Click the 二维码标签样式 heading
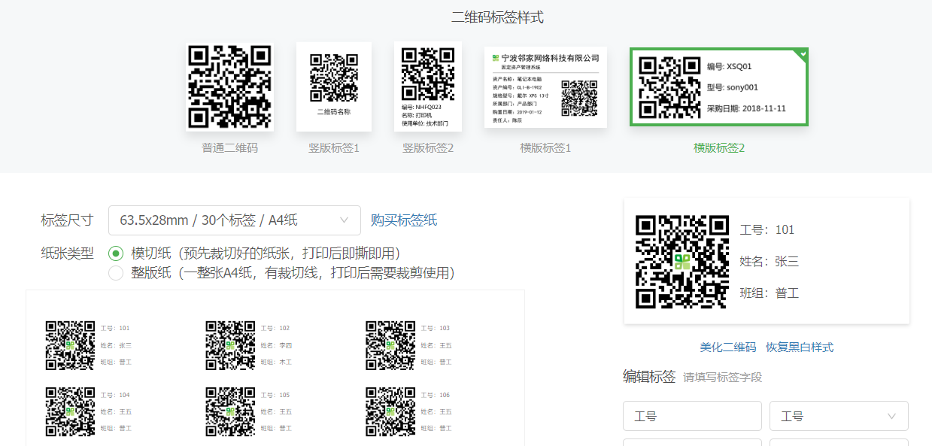 point(497,17)
